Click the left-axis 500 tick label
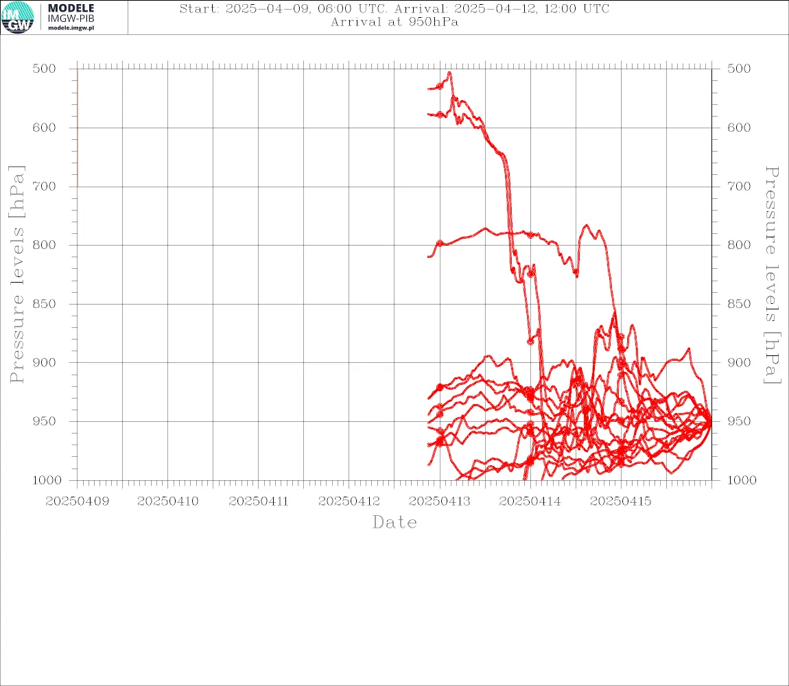Screen dimensions: 789x686 [x=45, y=69]
